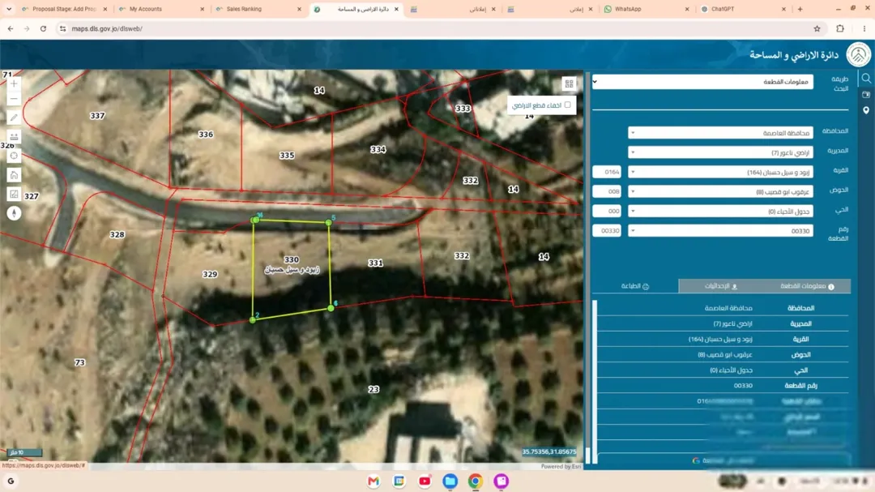Close the WhatsApp tab

point(687,9)
